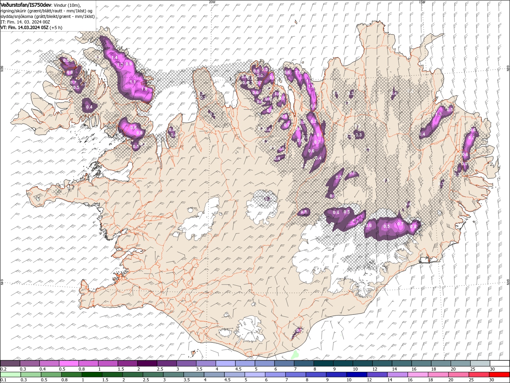Viewport: 510px width, 383px height.
Task: Pick the 18 grey-teal swatch in upper row
Action: click(x=441, y=363)
